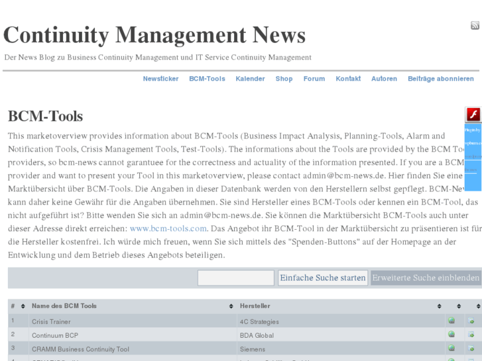Screen dimensions: 482x361
Task: Open details icon for CRAMM Business Continuity Tool
Action: point(471,348)
